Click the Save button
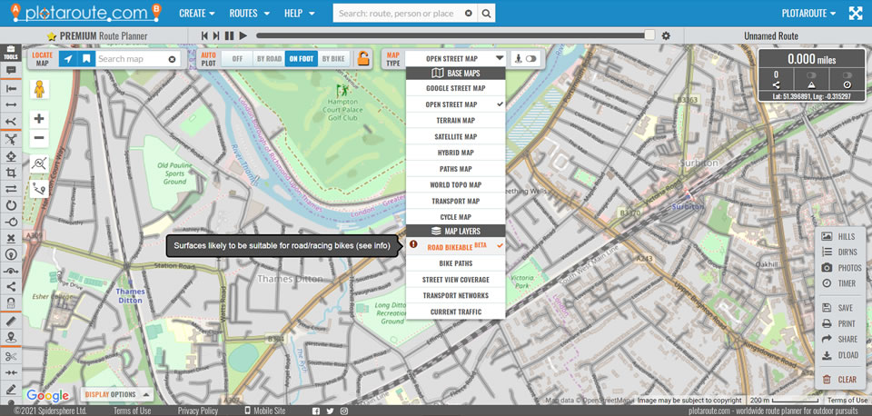Screen dimensions: 872x416 (x=839, y=308)
